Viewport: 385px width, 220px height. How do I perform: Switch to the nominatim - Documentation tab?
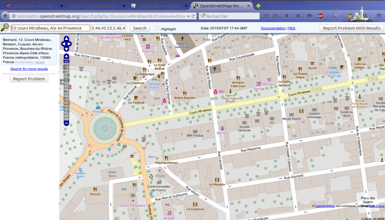34,6
